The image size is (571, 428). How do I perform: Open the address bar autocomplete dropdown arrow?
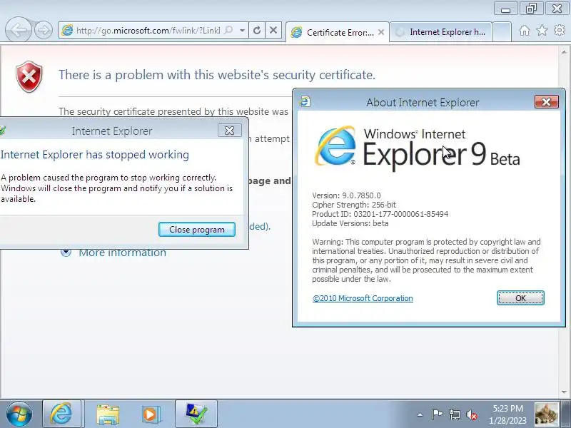pos(242,30)
